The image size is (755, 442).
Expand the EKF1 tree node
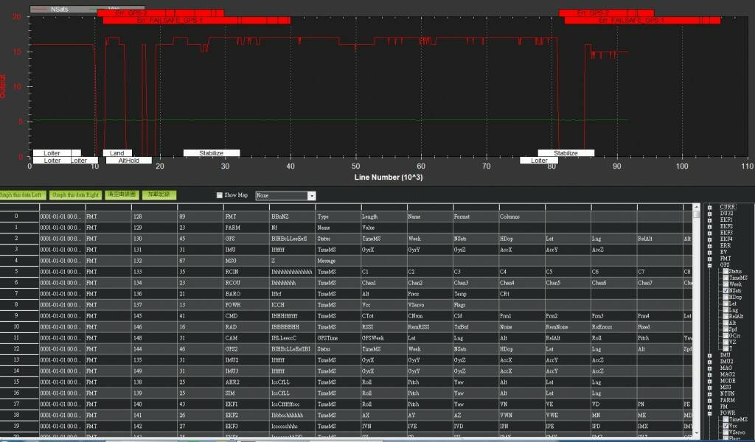click(x=710, y=220)
